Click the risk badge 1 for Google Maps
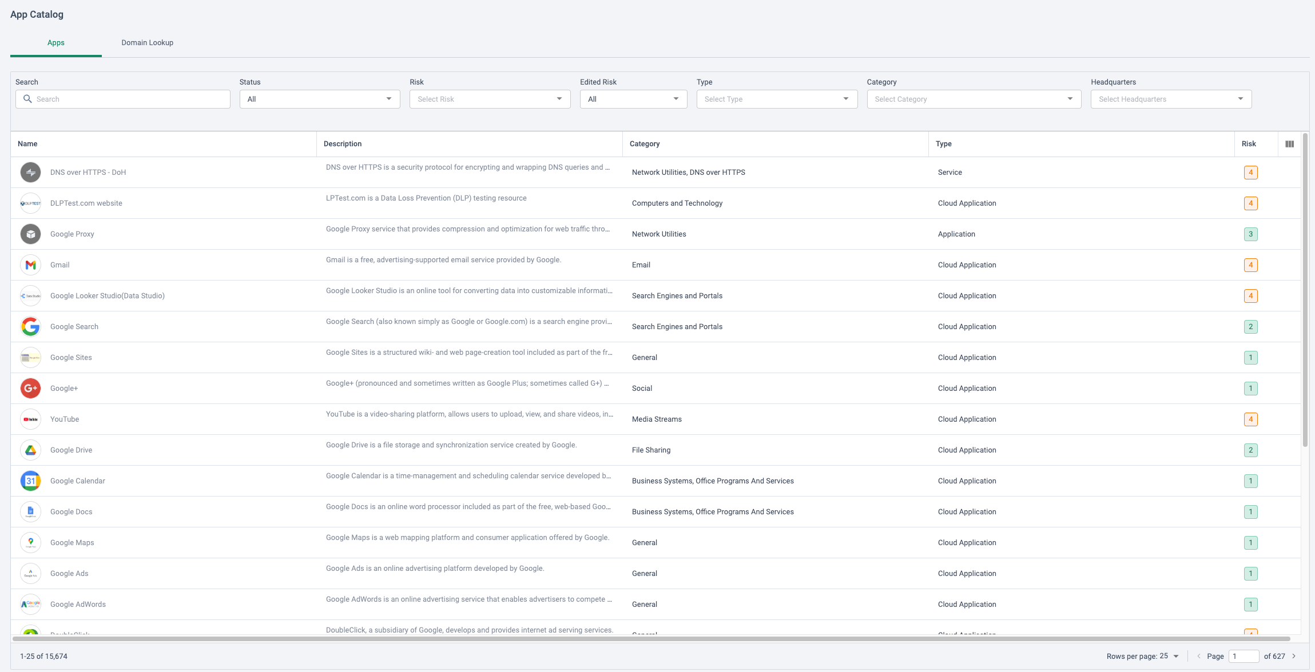Screen dimensions: 1315x672 tap(1251, 543)
